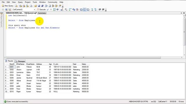This screenshot has height=104, width=186.
Task: Click the Disconnect icon in the SQL Editor toolbar
Action: click(x=6, y=10)
